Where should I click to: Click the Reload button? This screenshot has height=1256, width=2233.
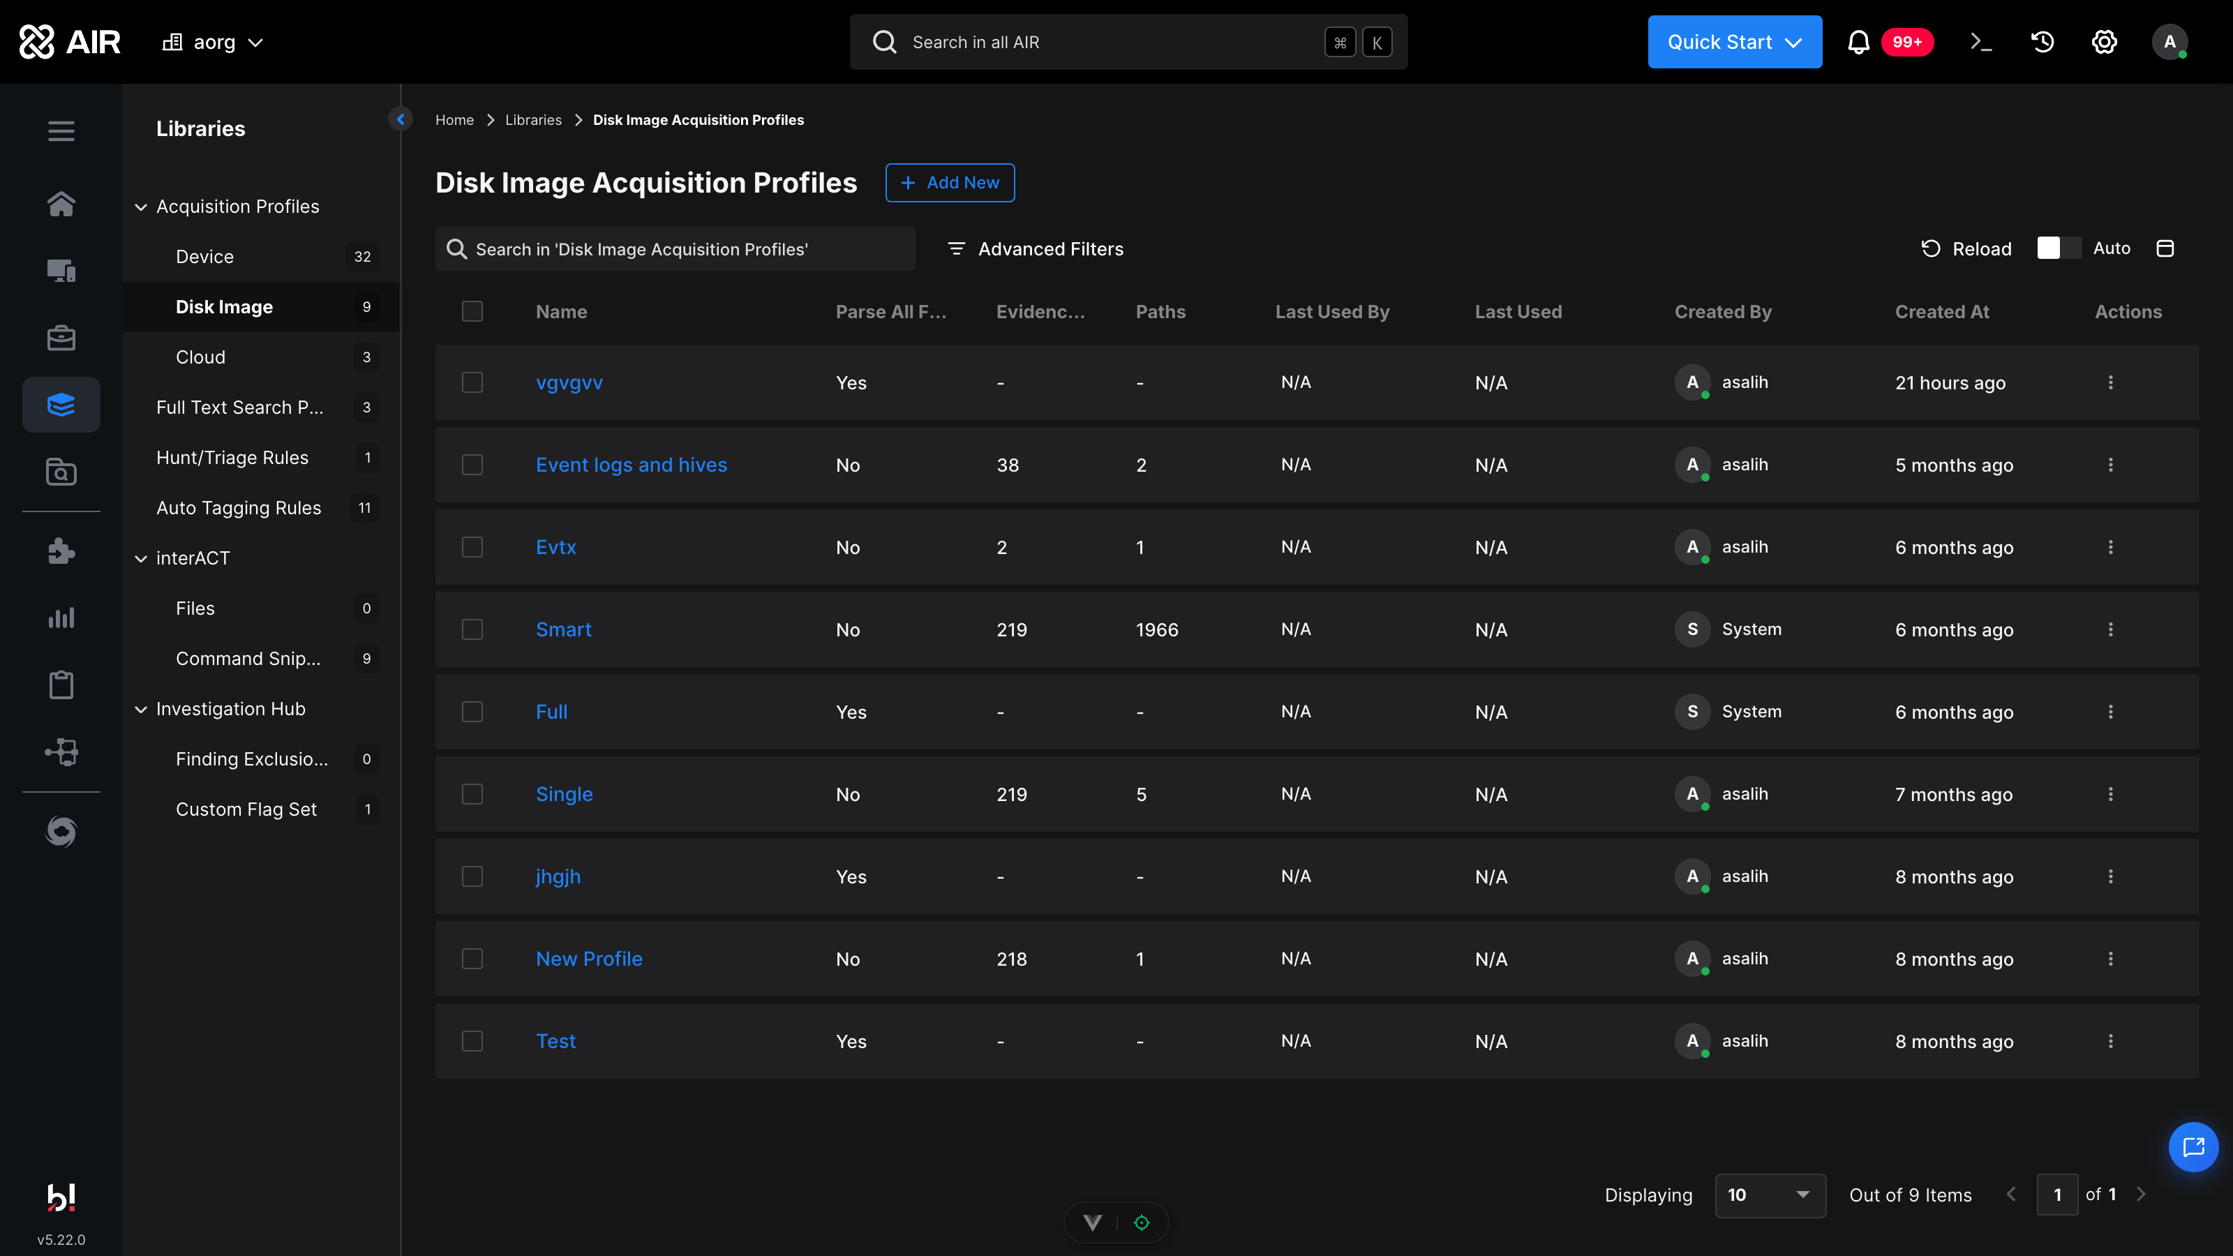[x=1967, y=249]
